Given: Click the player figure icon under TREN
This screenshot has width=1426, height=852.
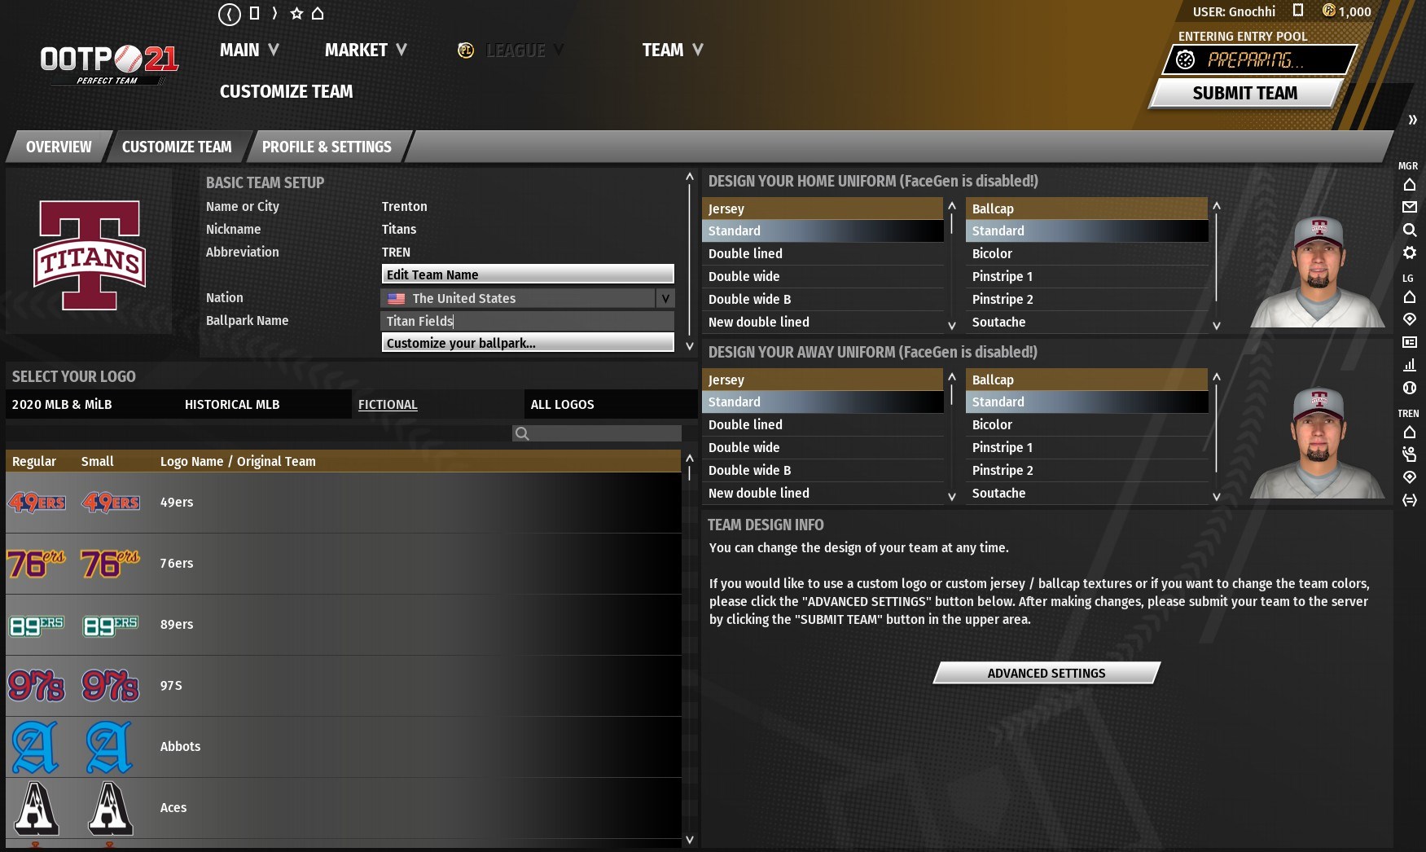Looking at the screenshot, I should coord(1410,455).
